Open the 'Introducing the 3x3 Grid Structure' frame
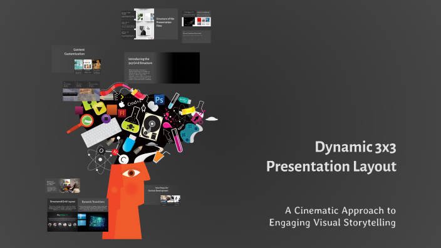This screenshot has width=441, height=248. pos(162,68)
